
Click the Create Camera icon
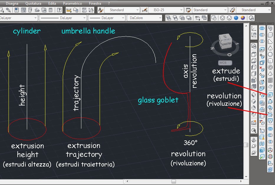point(253,122)
